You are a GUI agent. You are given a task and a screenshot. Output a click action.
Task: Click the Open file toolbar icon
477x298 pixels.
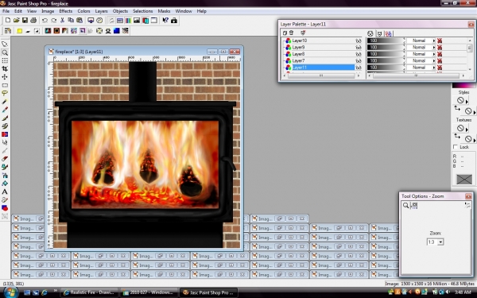coord(16,21)
